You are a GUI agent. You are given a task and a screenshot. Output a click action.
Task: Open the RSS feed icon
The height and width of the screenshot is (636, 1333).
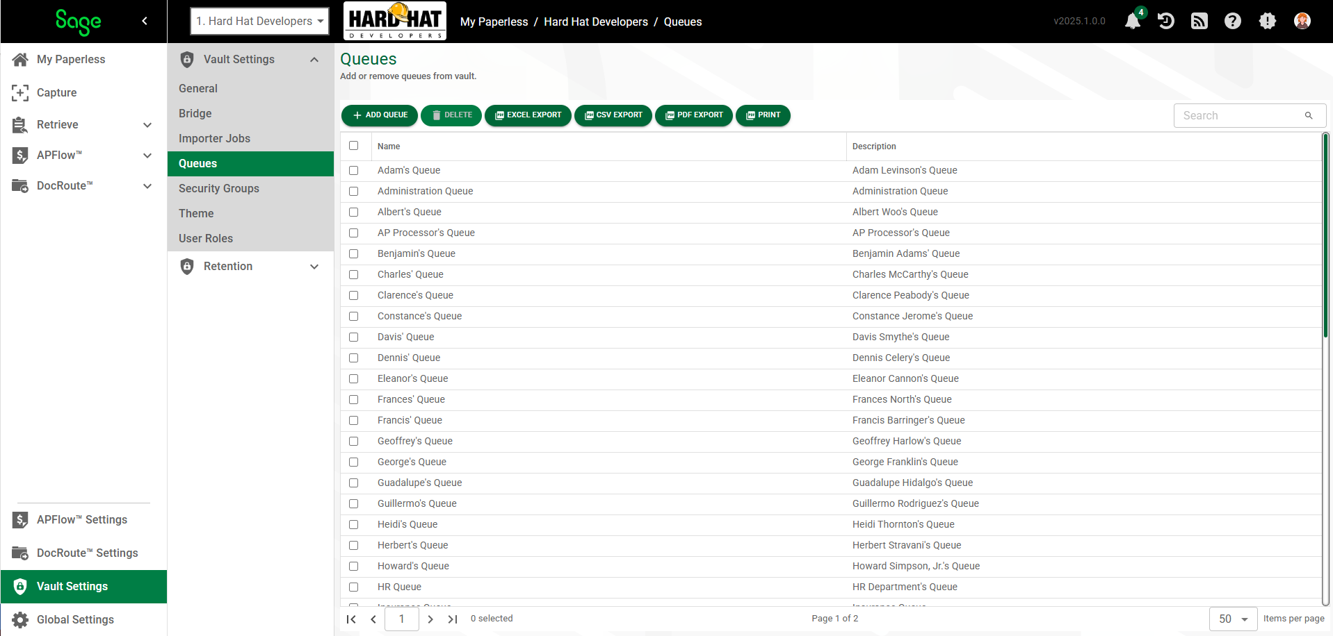coord(1199,21)
